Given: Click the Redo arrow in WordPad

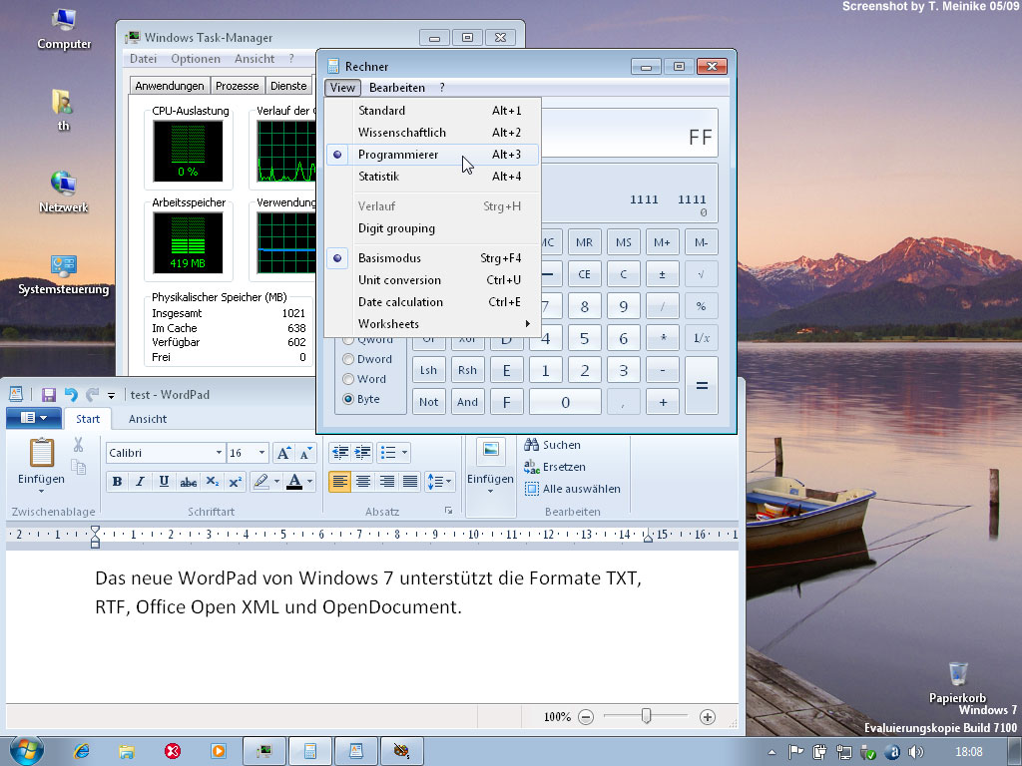Looking at the screenshot, I should click(x=92, y=394).
